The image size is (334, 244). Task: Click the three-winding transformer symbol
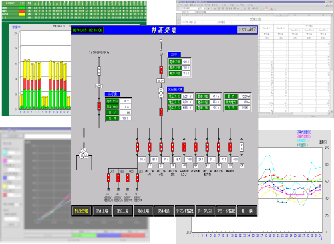[x=84, y=153]
